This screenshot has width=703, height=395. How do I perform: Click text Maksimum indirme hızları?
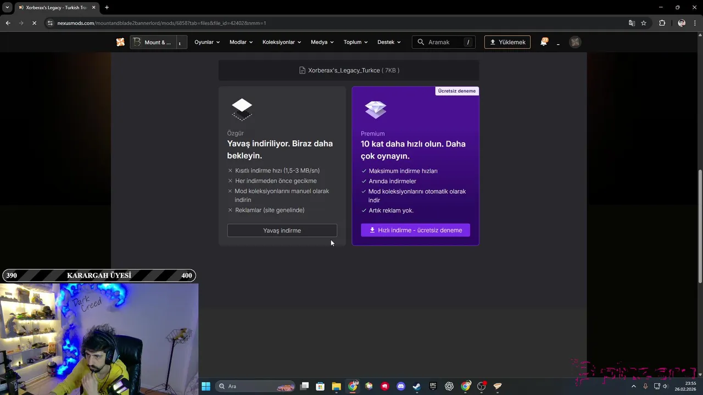(403, 171)
